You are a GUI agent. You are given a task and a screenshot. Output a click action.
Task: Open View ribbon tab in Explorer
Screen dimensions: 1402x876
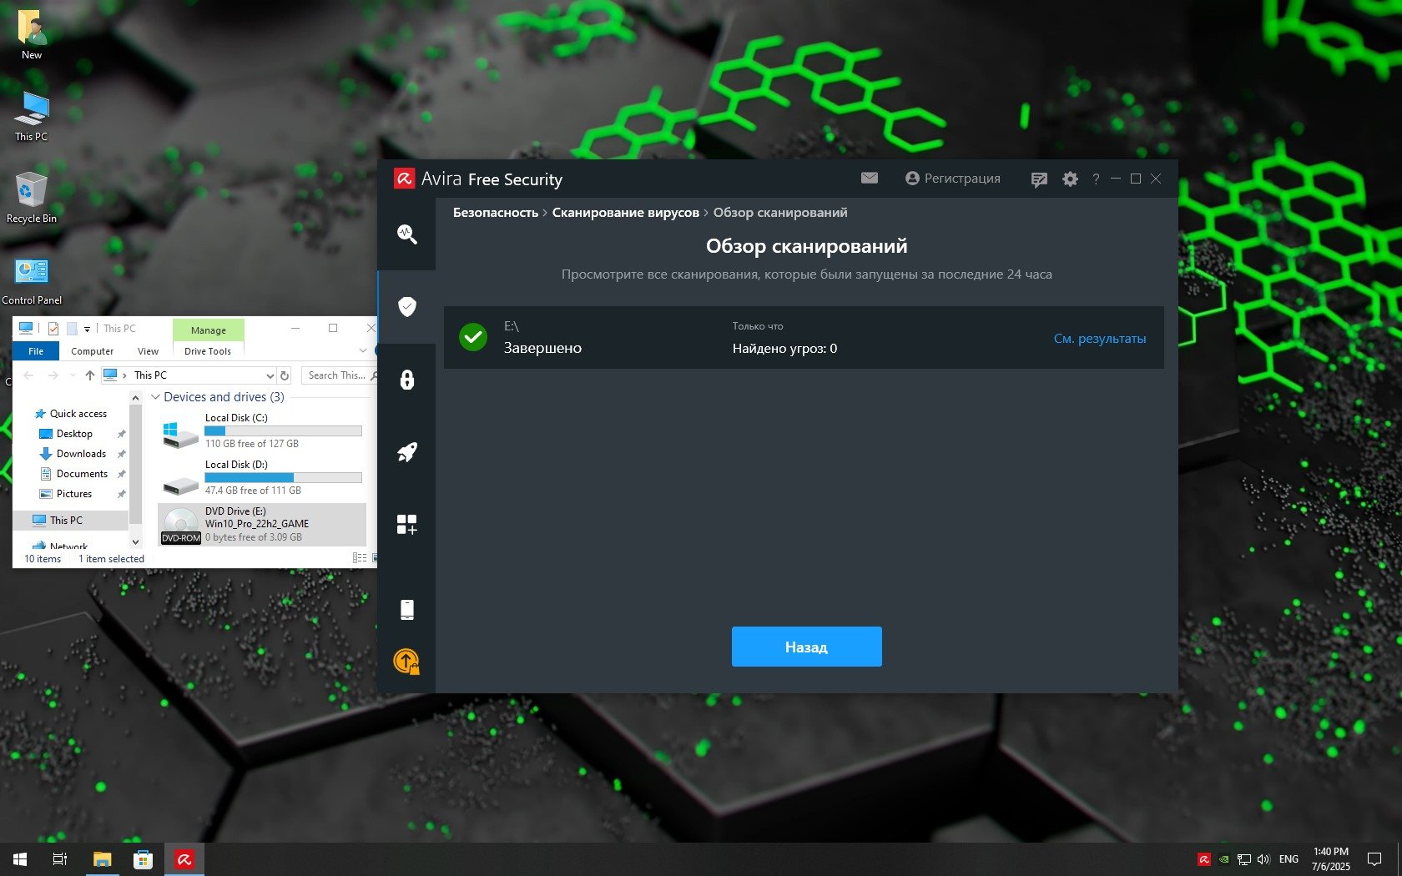tap(148, 351)
